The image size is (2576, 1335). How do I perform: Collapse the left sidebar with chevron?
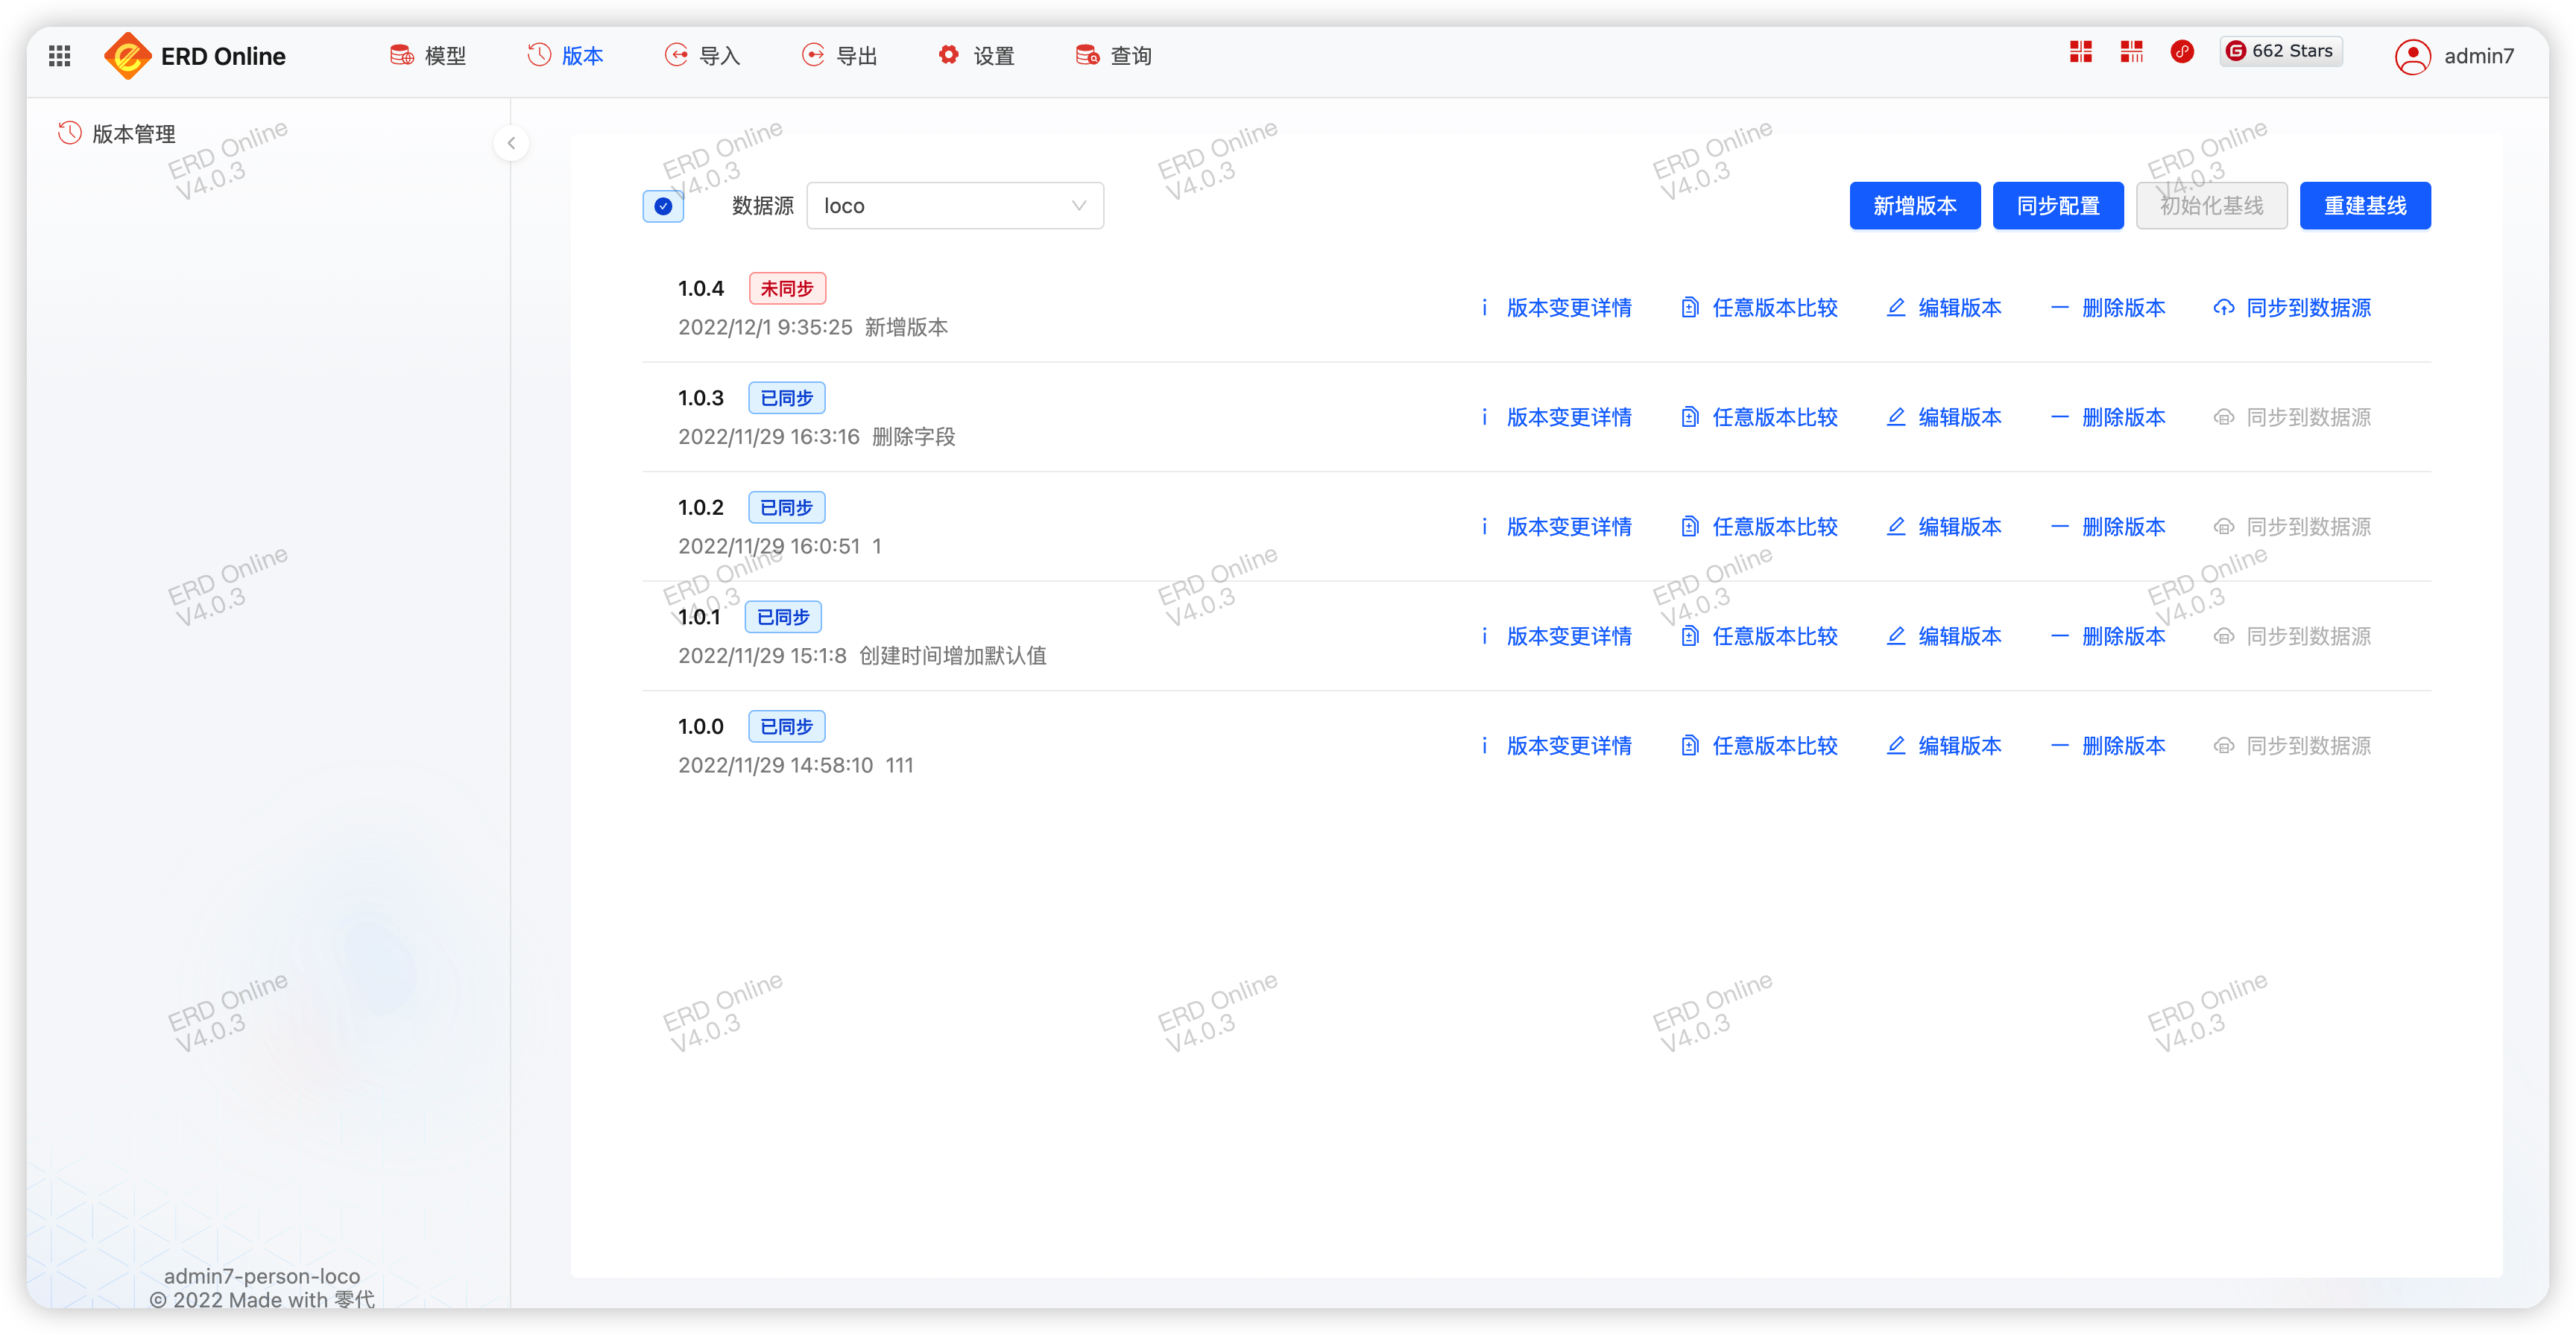pyautogui.click(x=511, y=143)
